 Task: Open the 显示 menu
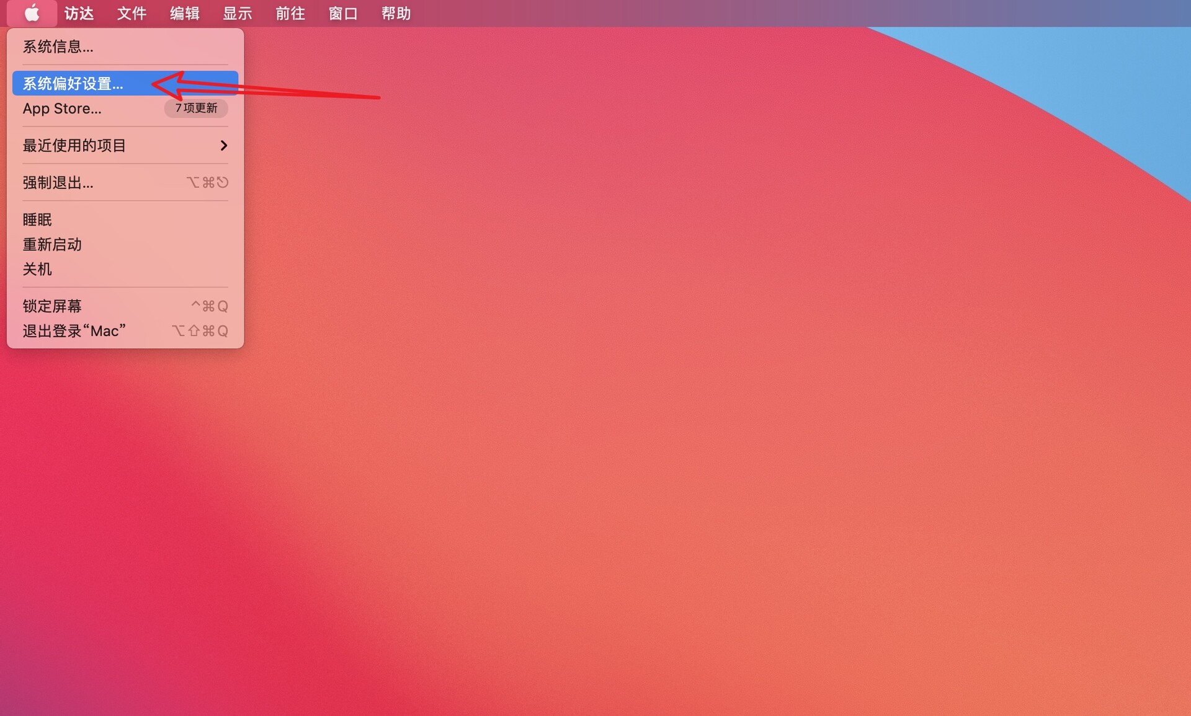[237, 13]
